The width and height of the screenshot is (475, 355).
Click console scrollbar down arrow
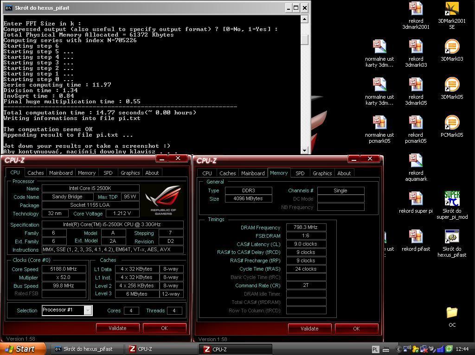click(x=305, y=150)
